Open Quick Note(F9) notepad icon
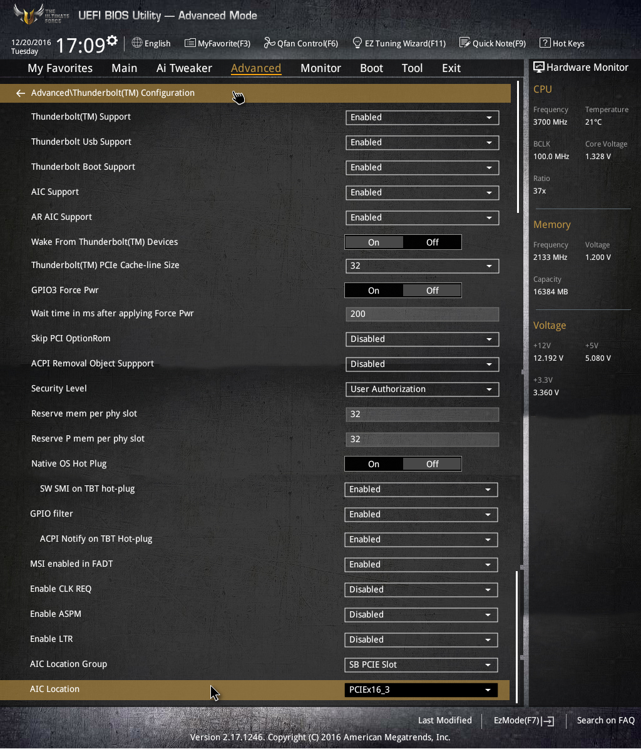This screenshot has height=749, width=641. (x=464, y=43)
